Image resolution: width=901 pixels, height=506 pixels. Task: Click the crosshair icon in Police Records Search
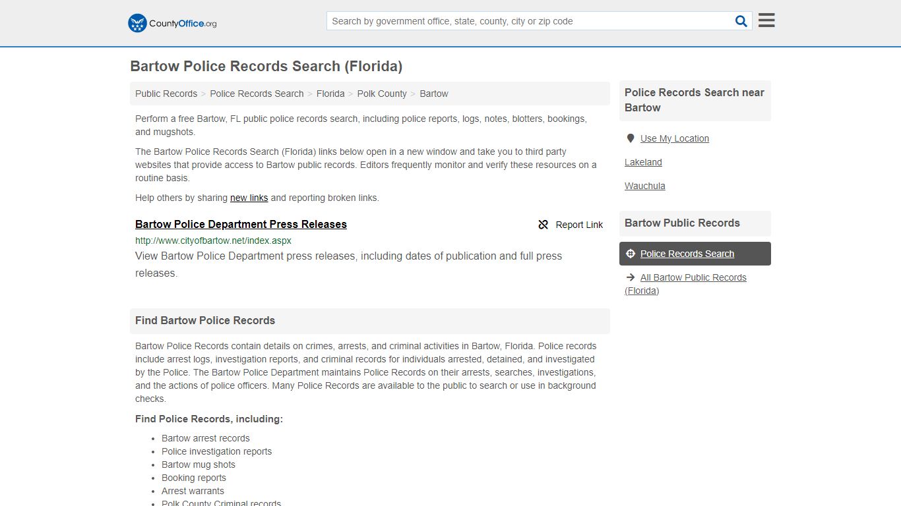[x=630, y=254]
